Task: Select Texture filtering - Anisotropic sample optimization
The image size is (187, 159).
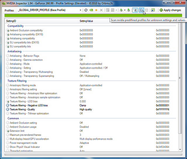Action: pyautogui.click(x=91, y=97)
